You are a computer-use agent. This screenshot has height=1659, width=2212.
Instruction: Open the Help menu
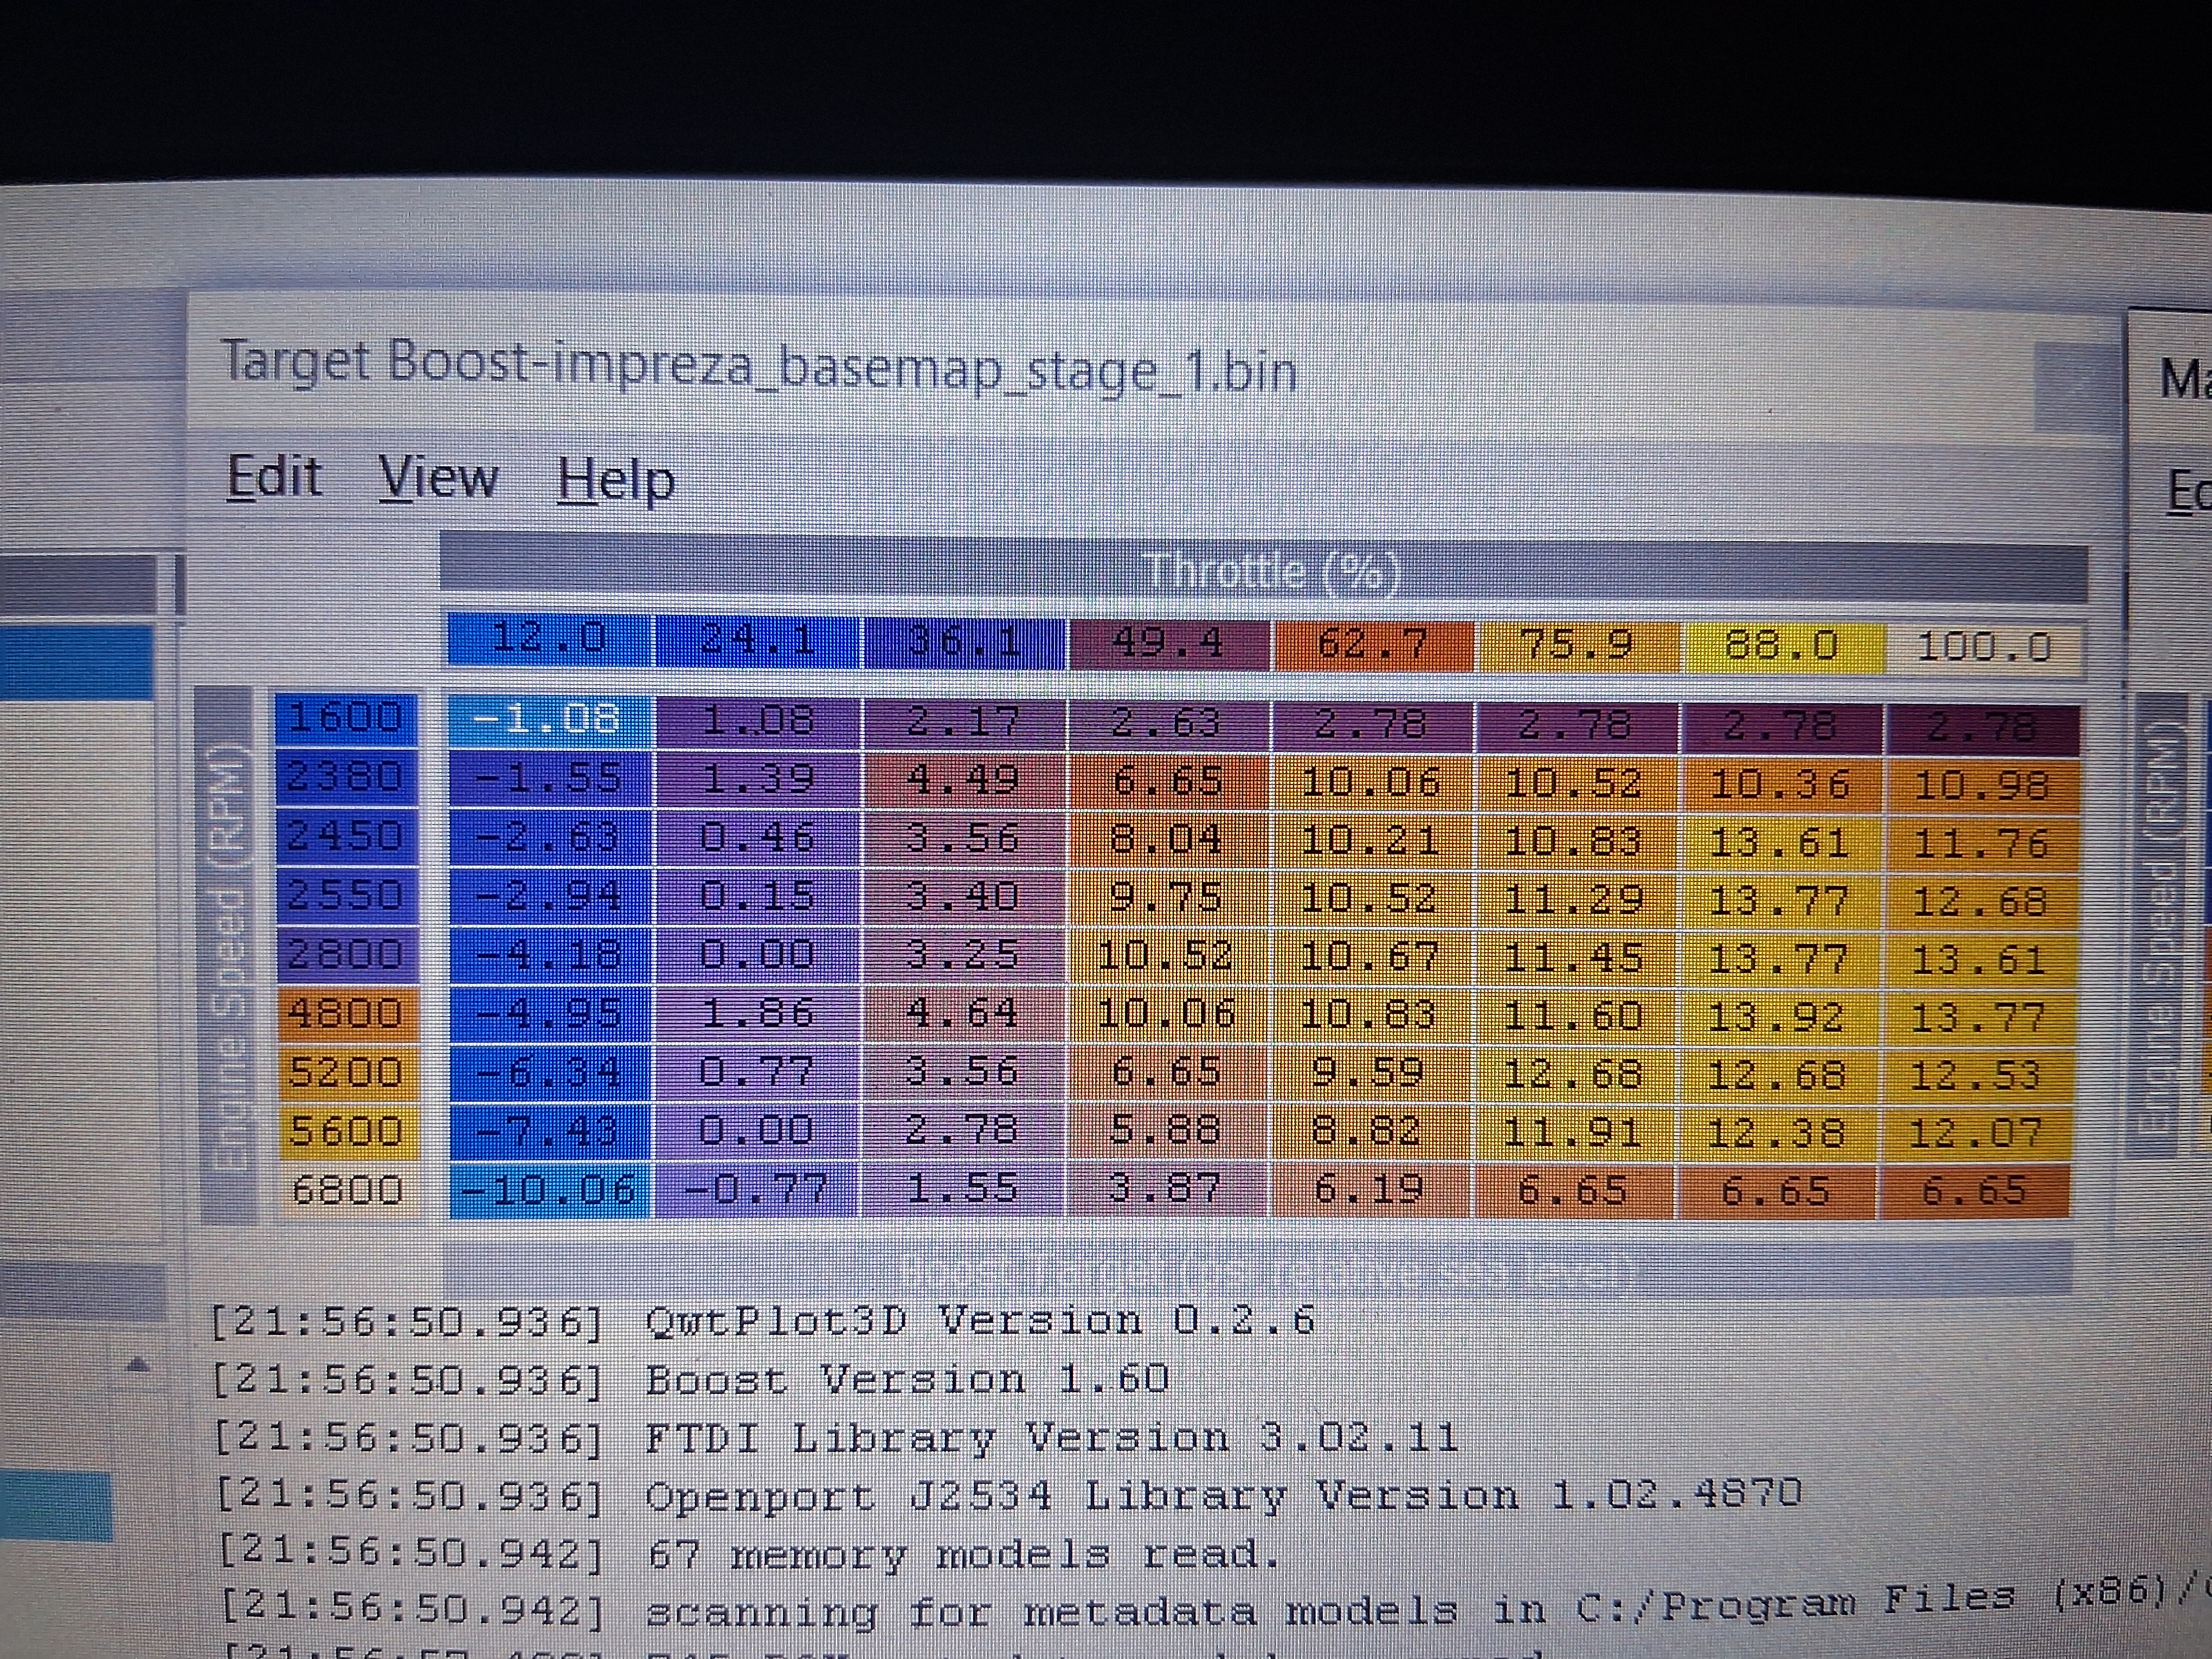coord(615,481)
